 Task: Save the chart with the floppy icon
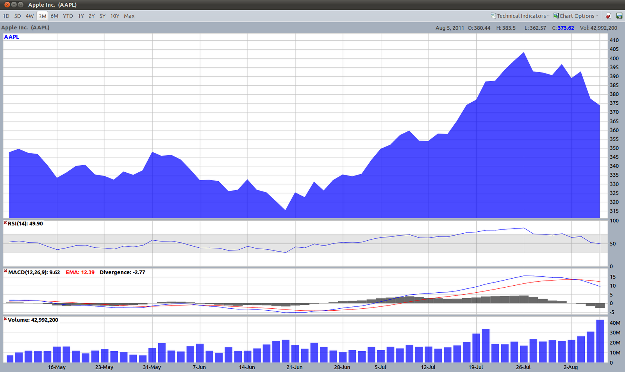(x=619, y=16)
